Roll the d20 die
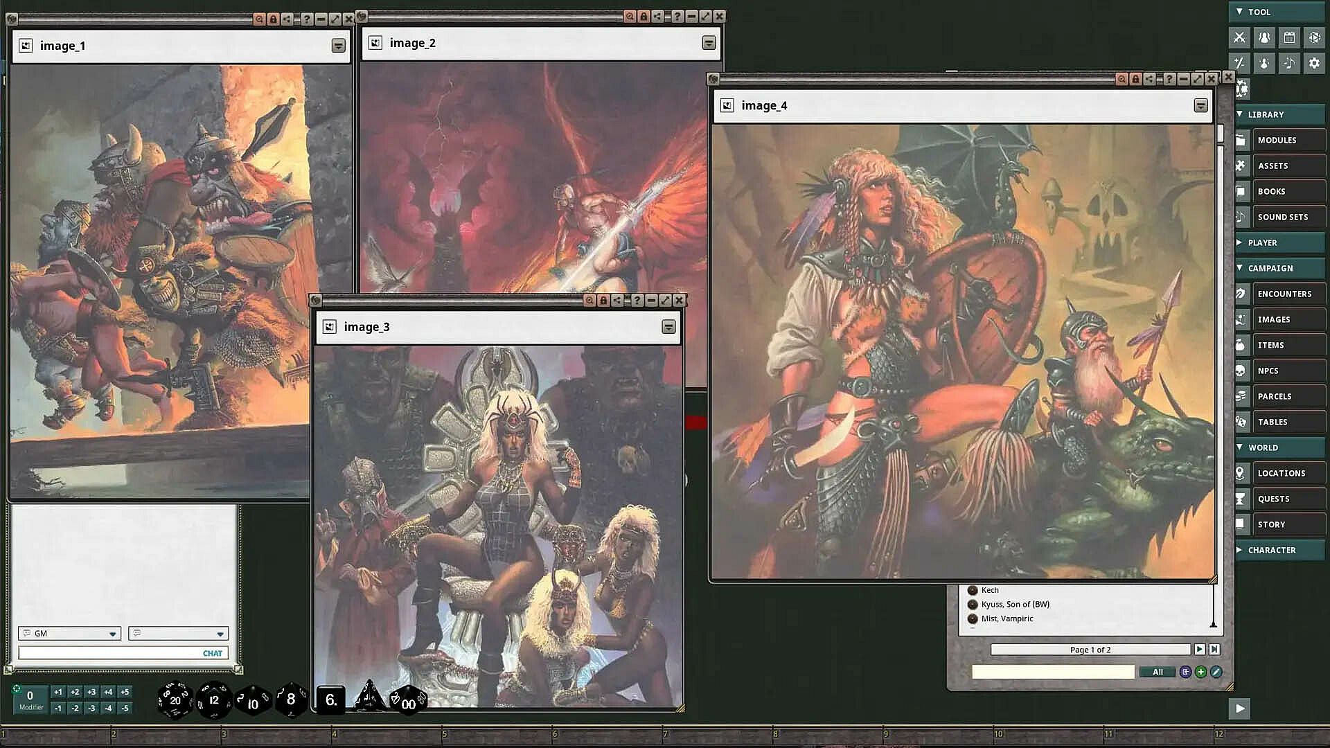 (x=175, y=700)
